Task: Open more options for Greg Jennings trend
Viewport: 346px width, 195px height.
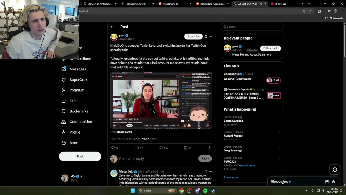Action: click(279, 148)
